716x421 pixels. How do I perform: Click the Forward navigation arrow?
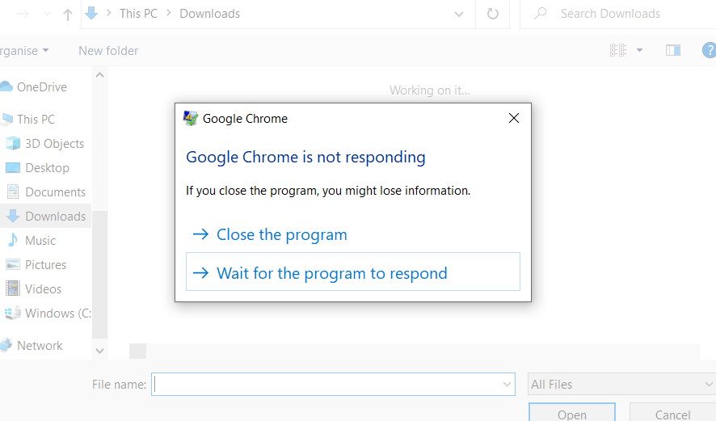point(23,14)
